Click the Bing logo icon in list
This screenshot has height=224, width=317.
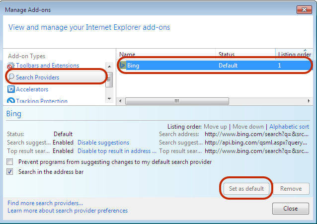point(122,65)
